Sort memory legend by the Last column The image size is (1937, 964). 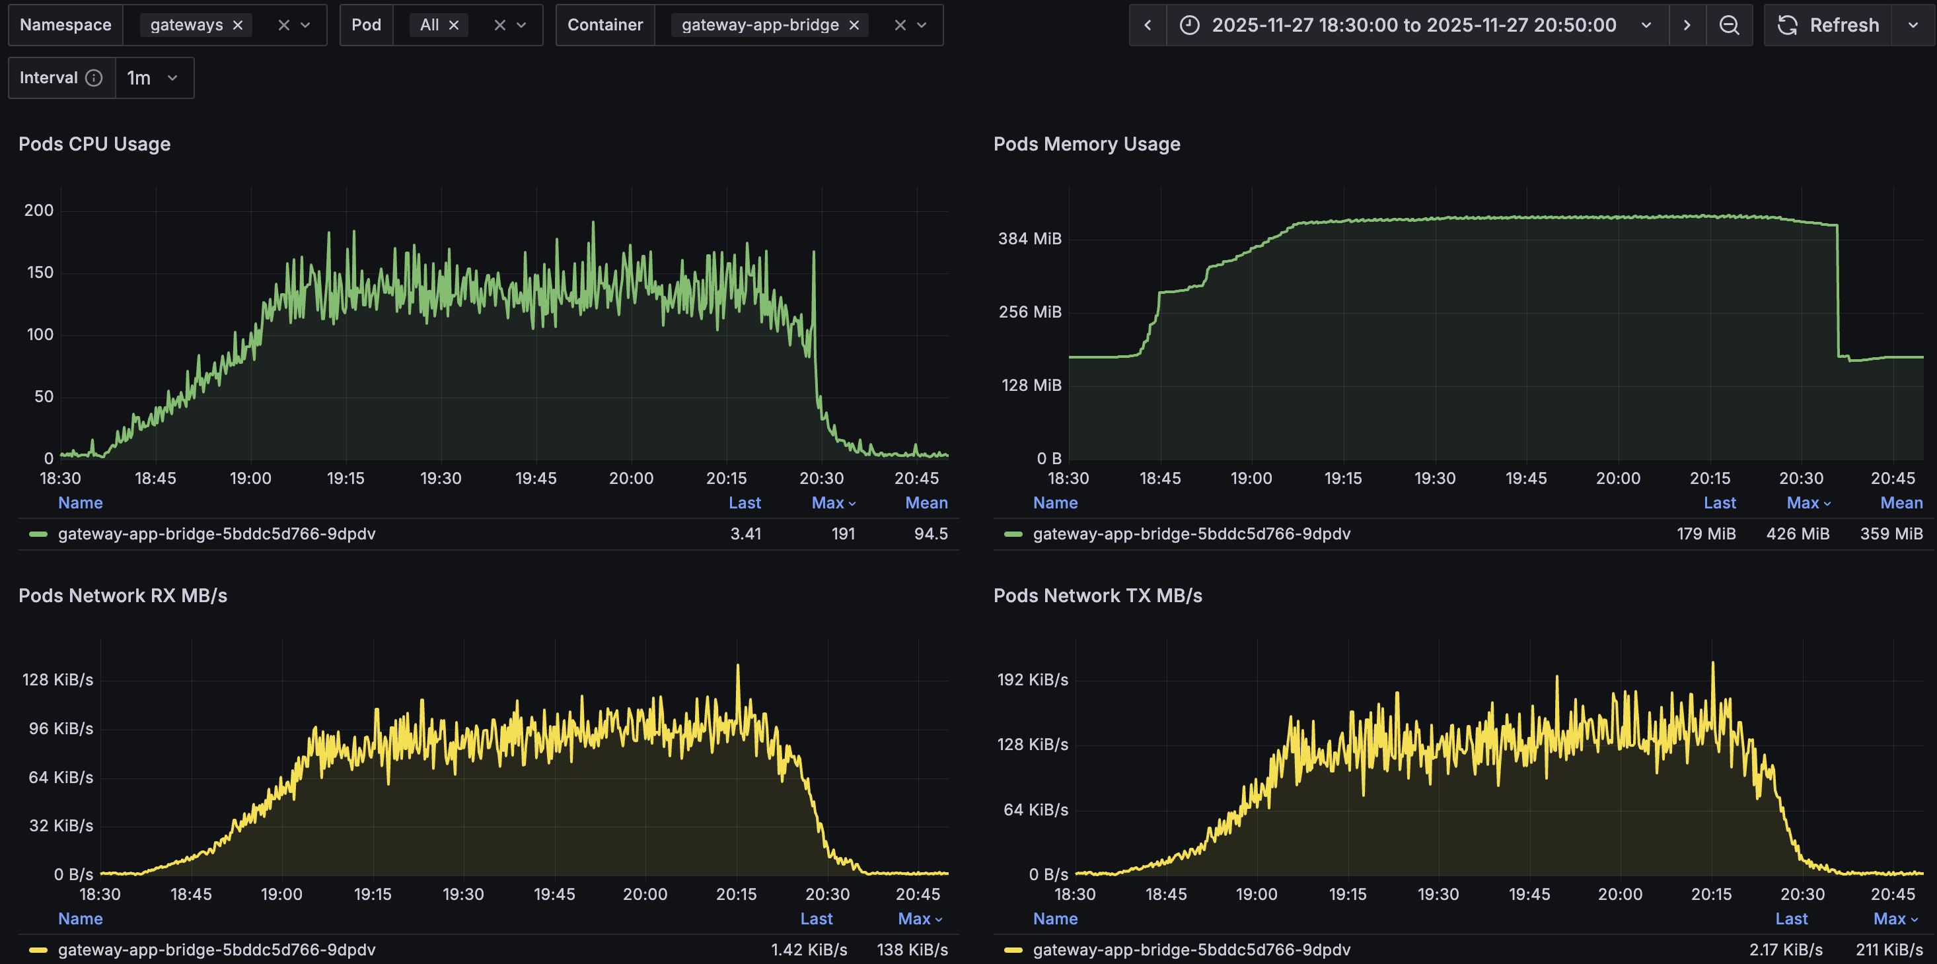coord(1720,502)
